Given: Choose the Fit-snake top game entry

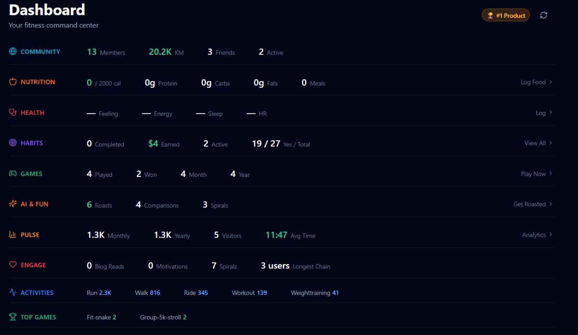Looking at the screenshot, I should coord(101,317).
